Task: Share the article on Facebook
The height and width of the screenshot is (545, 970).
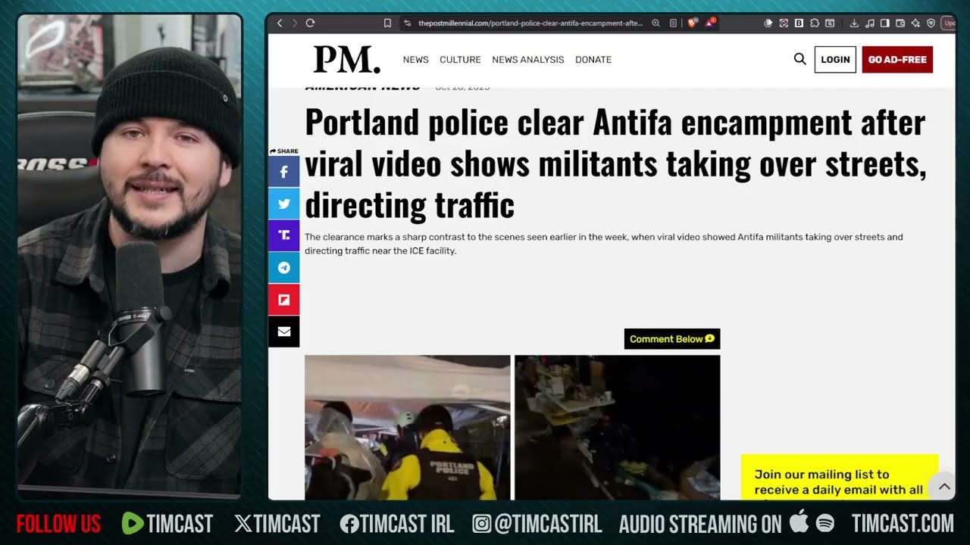Action: [283, 172]
